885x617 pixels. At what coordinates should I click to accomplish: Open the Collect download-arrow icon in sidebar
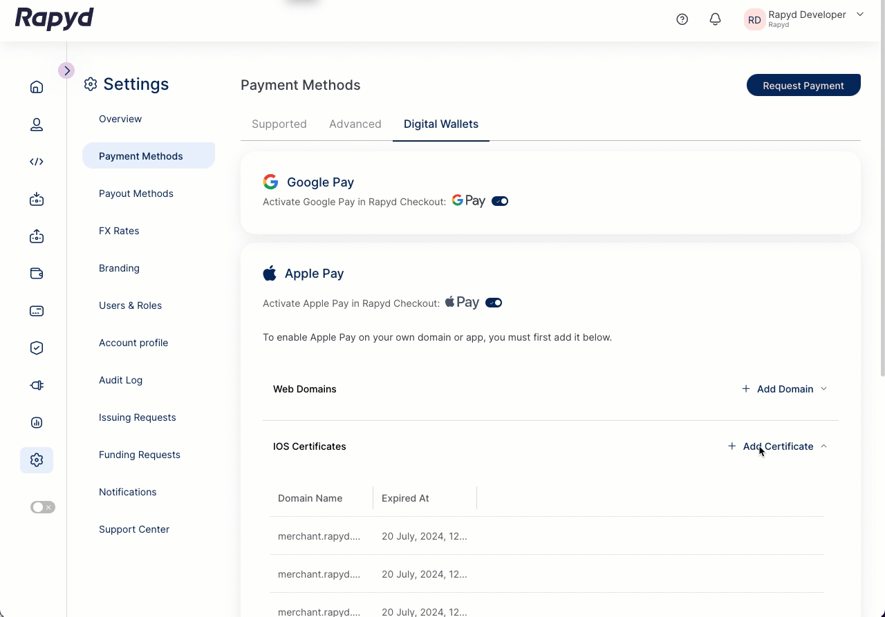click(x=37, y=199)
